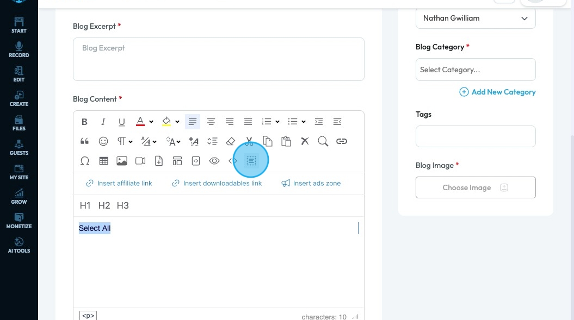The height and width of the screenshot is (320, 574).
Task: Center align the text
Action: coord(211,122)
